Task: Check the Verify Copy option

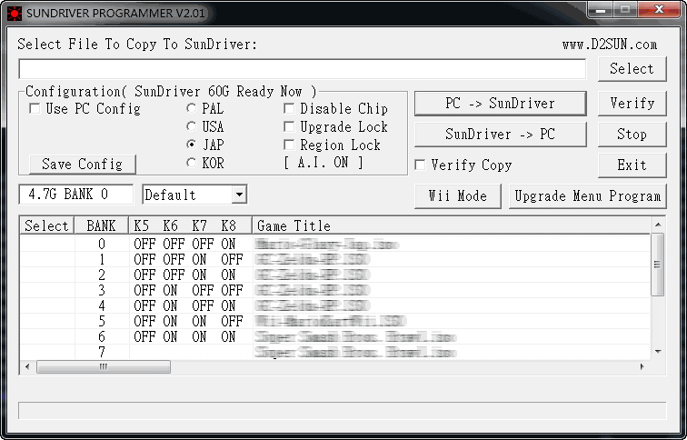Action: [420, 165]
